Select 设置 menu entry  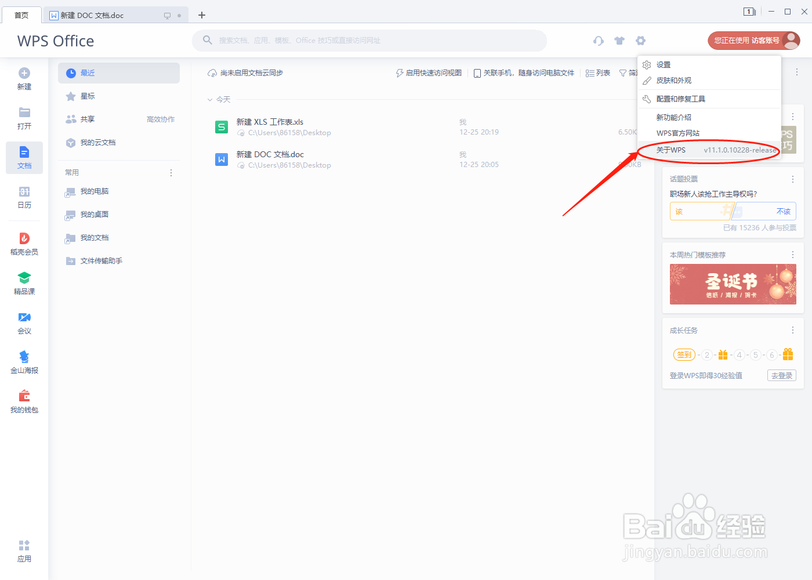[709, 65]
